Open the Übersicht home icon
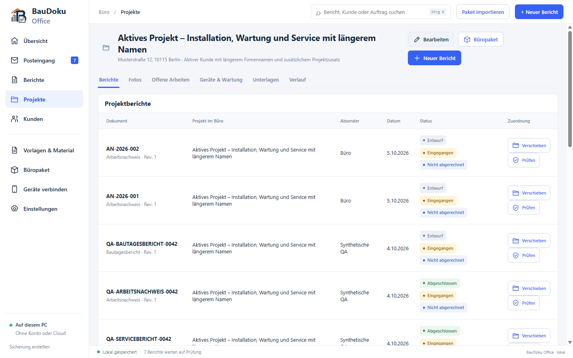Image resolution: width=573 pixels, height=358 pixels. click(x=15, y=41)
